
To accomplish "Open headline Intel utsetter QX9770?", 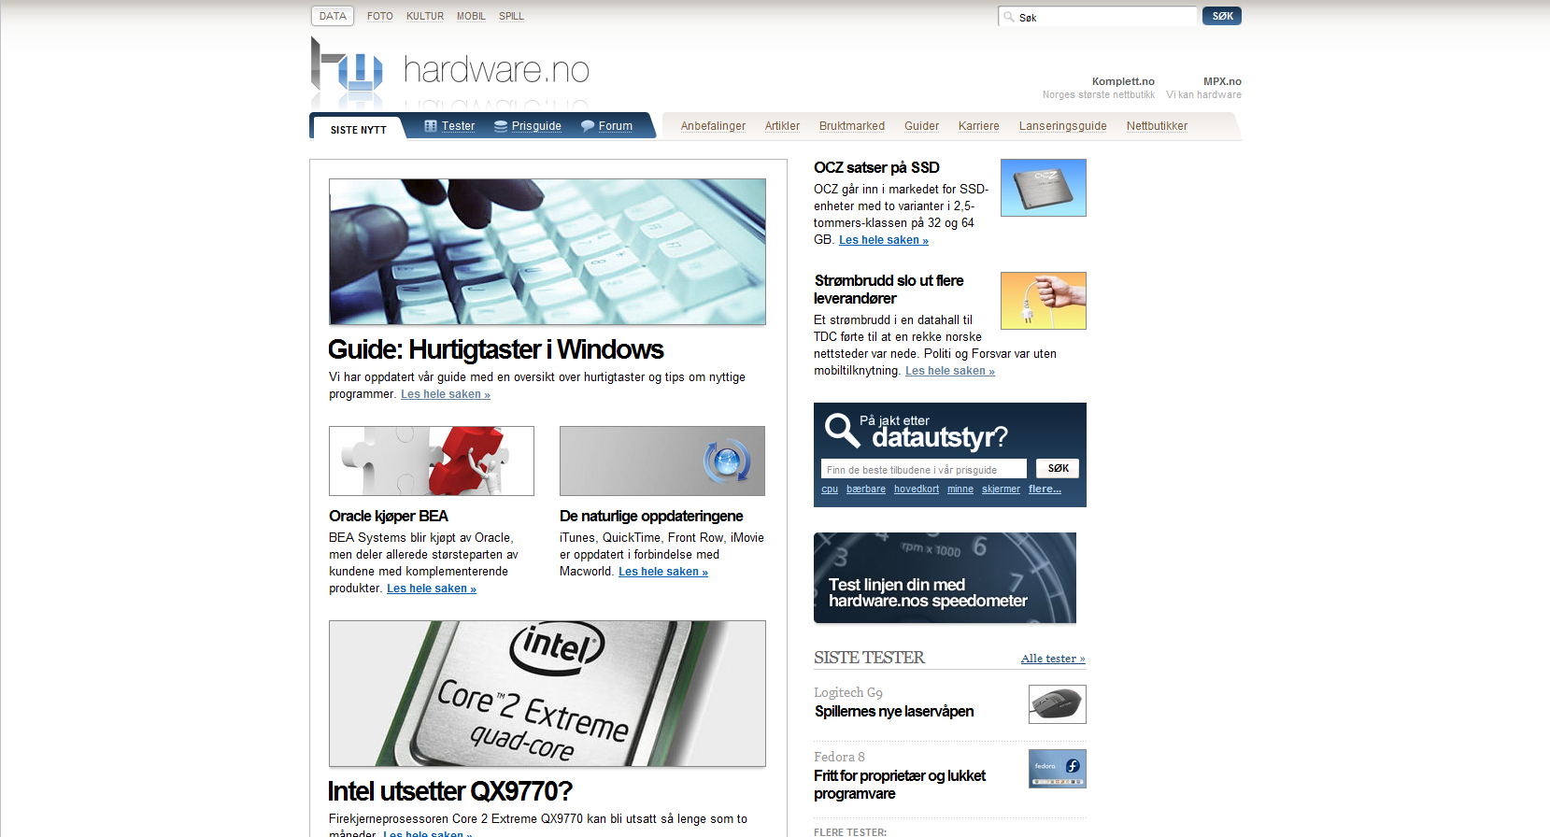I will tap(450, 791).
